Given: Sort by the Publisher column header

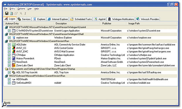Looking at the screenshot, I should pyautogui.click(x=113, y=24).
